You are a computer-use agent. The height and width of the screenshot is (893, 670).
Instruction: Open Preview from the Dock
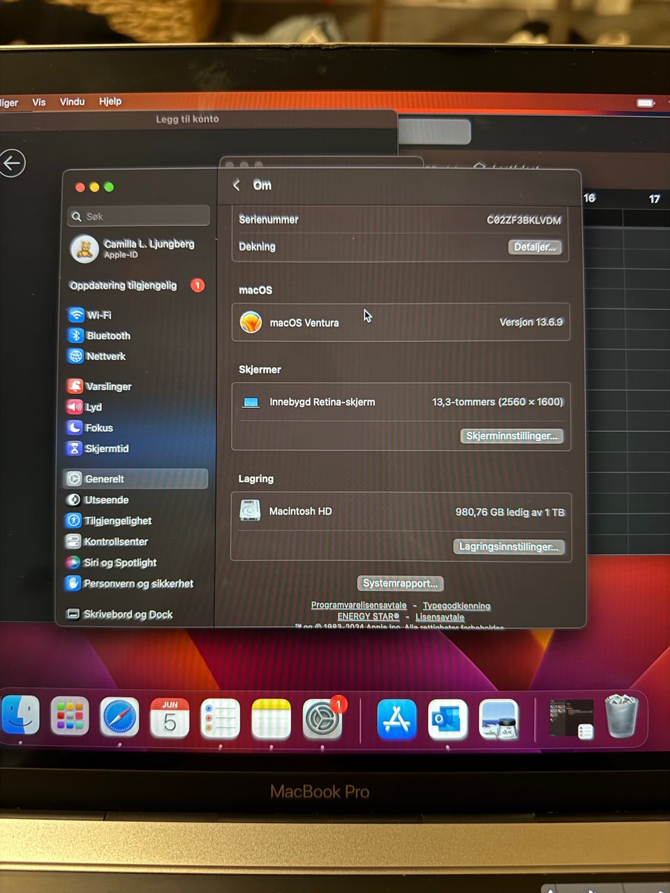coord(499,719)
